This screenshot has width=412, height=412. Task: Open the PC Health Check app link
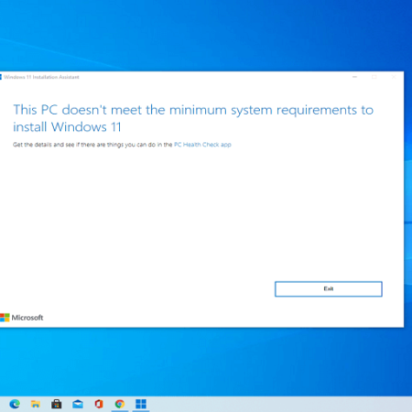[202, 145]
